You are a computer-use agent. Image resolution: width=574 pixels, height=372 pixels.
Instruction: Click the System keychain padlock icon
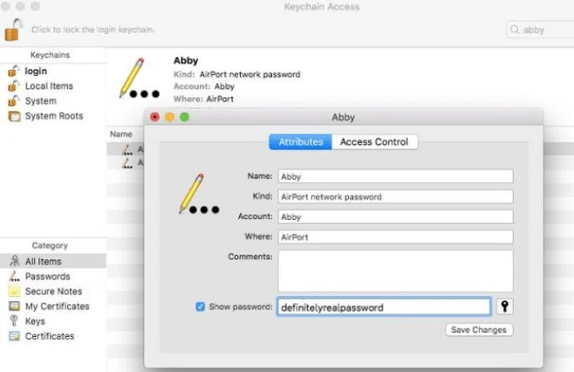click(14, 100)
